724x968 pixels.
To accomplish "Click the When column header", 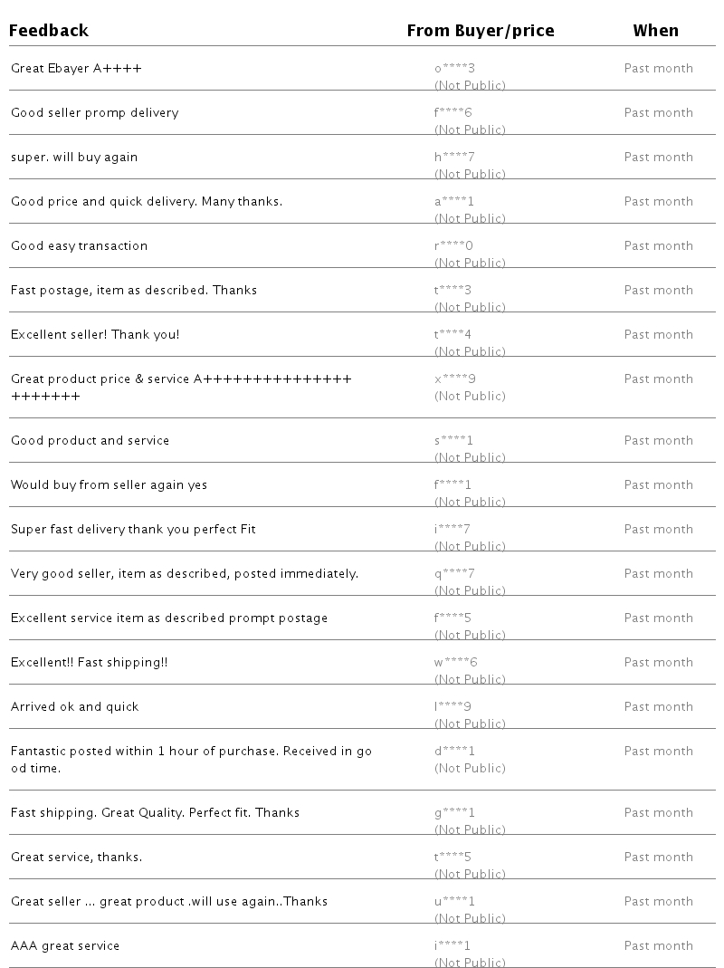I will click(655, 30).
